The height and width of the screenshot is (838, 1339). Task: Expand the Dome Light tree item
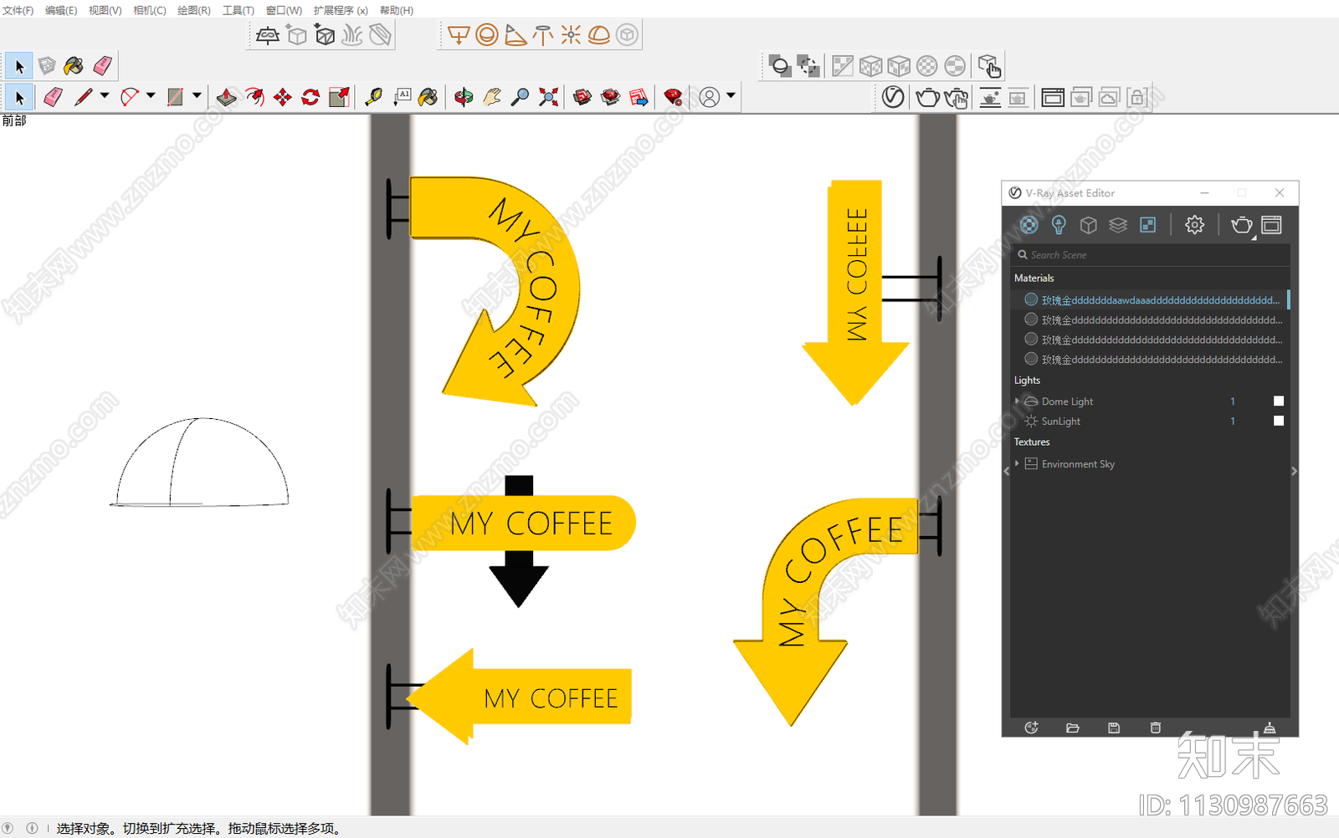(x=1017, y=401)
